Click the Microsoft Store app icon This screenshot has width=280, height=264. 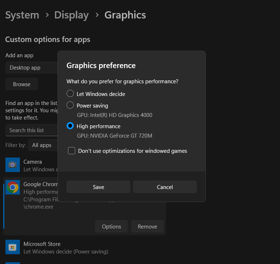click(13, 247)
